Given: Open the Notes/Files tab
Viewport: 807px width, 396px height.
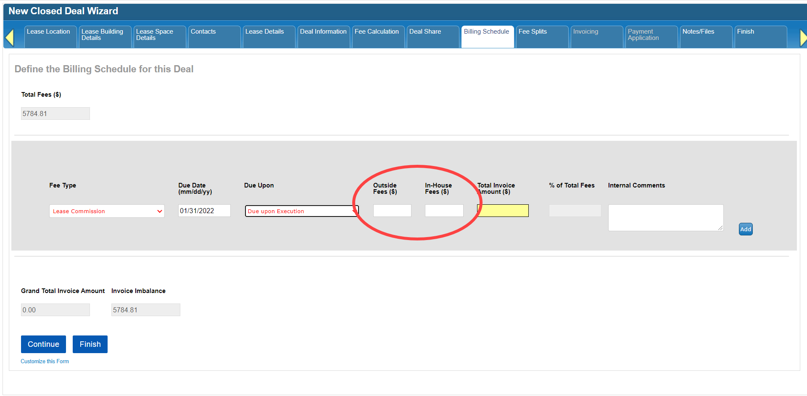Looking at the screenshot, I should pos(706,37).
